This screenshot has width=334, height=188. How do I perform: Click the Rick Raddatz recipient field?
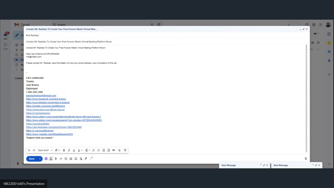pyautogui.click(x=166, y=35)
